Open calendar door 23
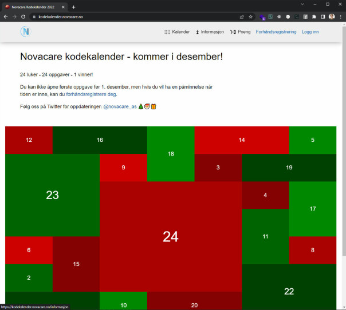This screenshot has width=346, height=310. click(x=53, y=195)
